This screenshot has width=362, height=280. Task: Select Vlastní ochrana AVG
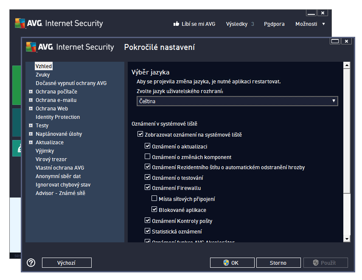tap(60, 168)
